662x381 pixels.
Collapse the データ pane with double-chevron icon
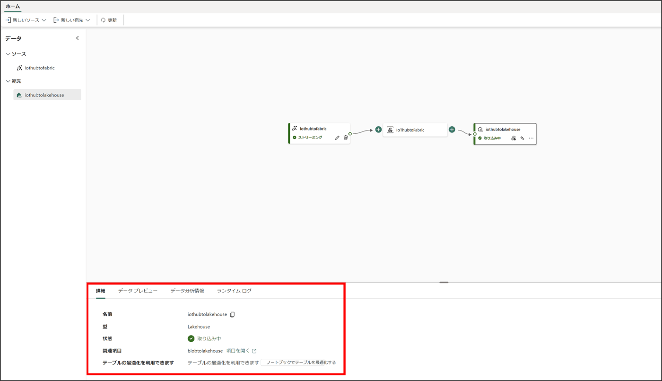[x=78, y=38]
